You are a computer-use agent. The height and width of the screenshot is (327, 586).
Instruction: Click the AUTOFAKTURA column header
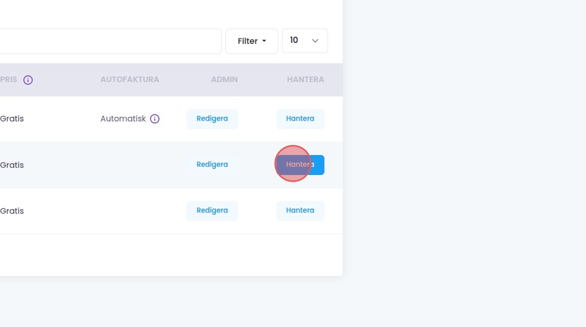pyautogui.click(x=130, y=80)
